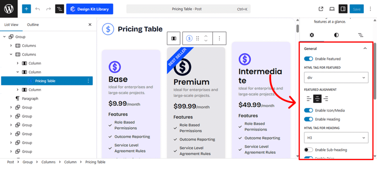Switch to the Styles half-circle tab
The image size is (377, 174).
pos(336,35)
